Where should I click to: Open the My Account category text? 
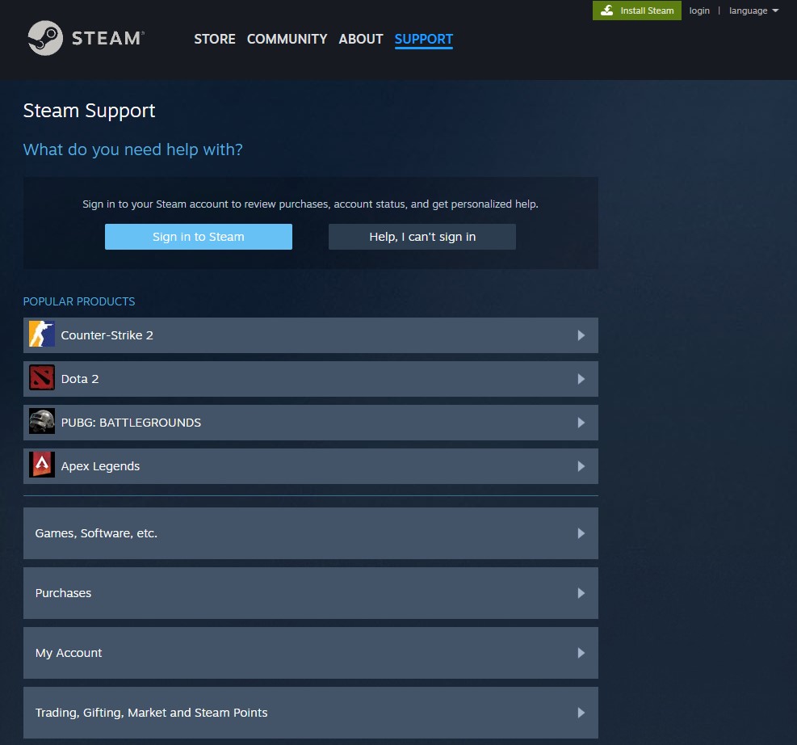[69, 653]
